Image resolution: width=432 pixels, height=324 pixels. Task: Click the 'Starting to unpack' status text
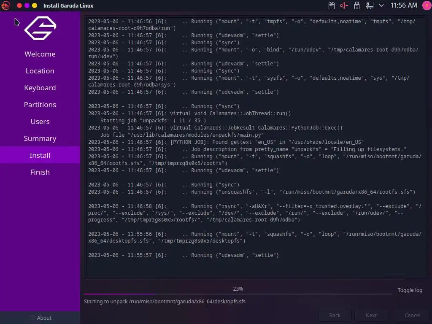coord(165,301)
